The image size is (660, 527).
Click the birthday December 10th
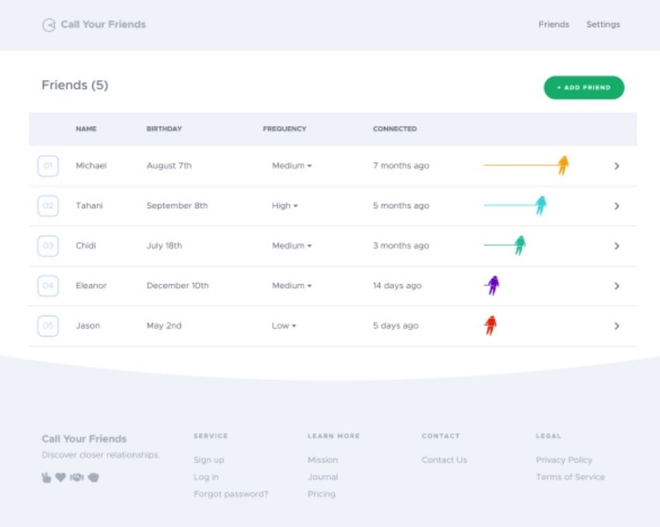tap(177, 286)
